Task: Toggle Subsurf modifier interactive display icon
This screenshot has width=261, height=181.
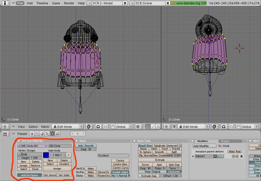Action: 219,156
